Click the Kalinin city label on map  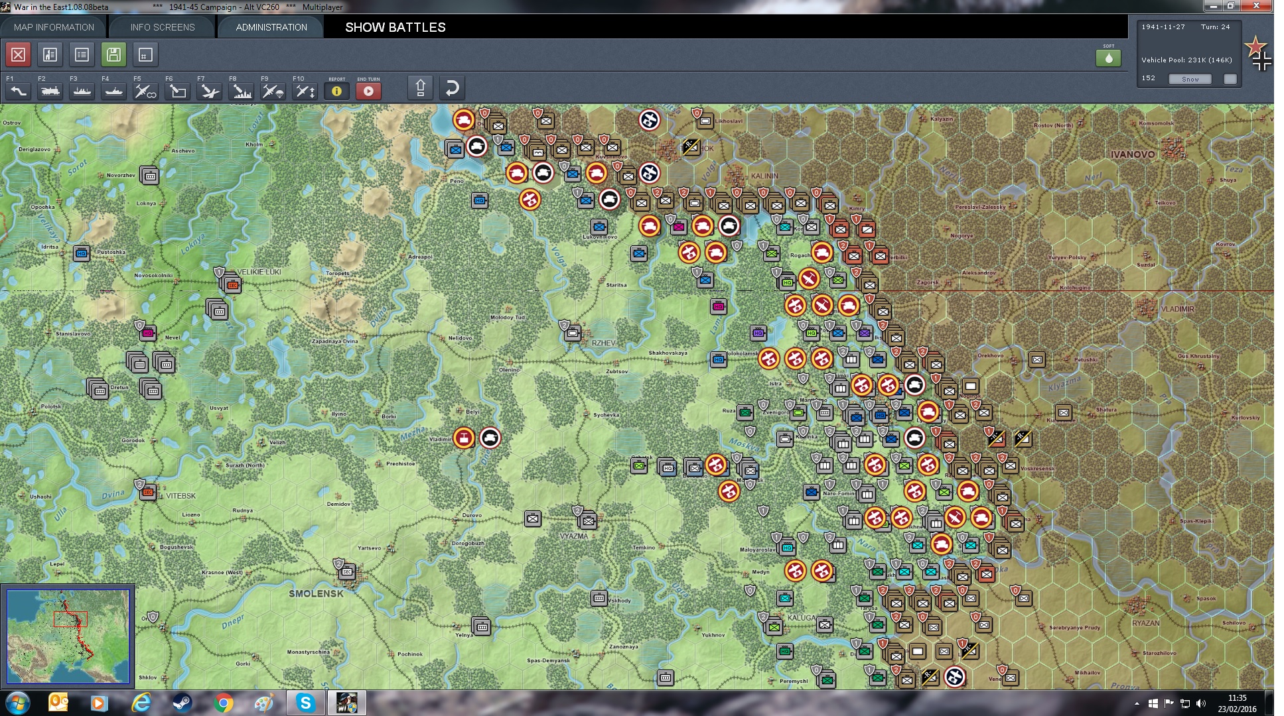tap(764, 176)
